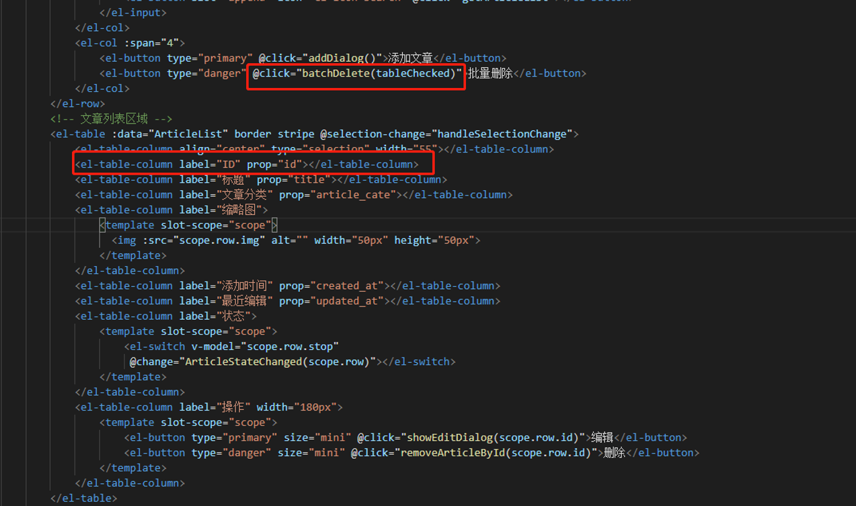Image resolution: width=856 pixels, height=506 pixels.
Task: Click the prop="title" attribute
Action: point(295,179)
